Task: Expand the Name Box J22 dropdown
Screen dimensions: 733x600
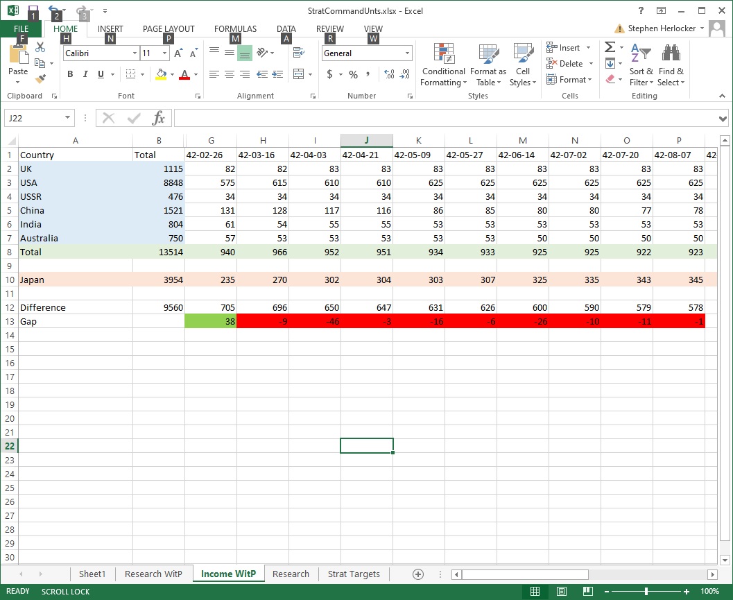Action: point(67,118)
